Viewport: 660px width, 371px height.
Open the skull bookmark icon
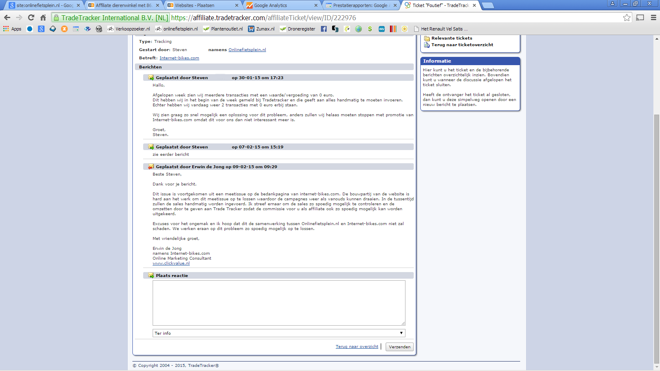point(99,29)
